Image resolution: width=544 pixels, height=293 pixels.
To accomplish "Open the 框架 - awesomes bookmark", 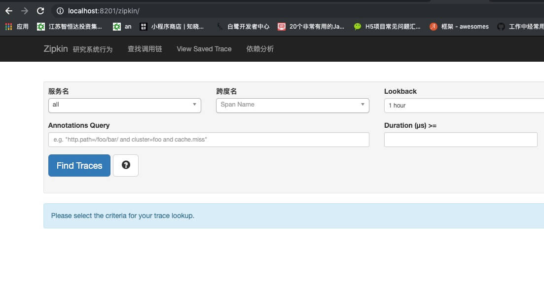I will (459, 26).
